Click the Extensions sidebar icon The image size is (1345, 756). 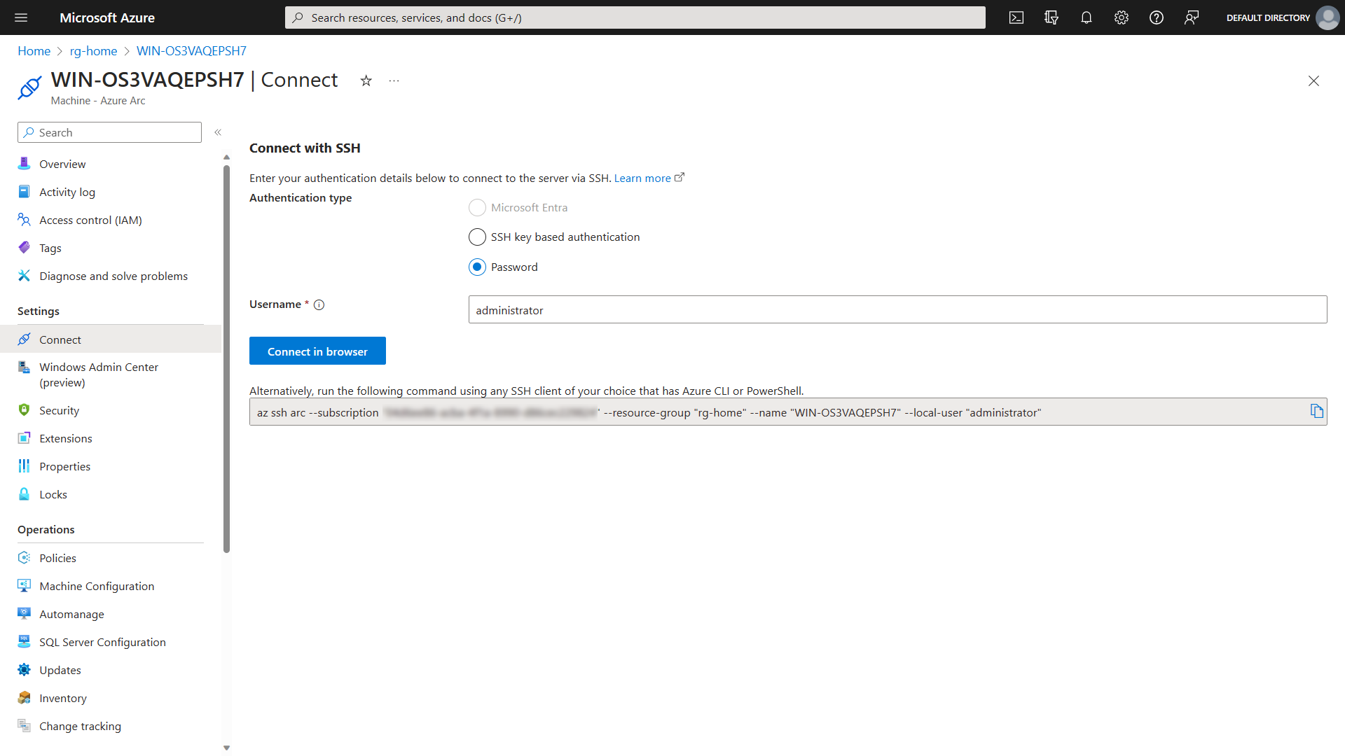point(25,437)
